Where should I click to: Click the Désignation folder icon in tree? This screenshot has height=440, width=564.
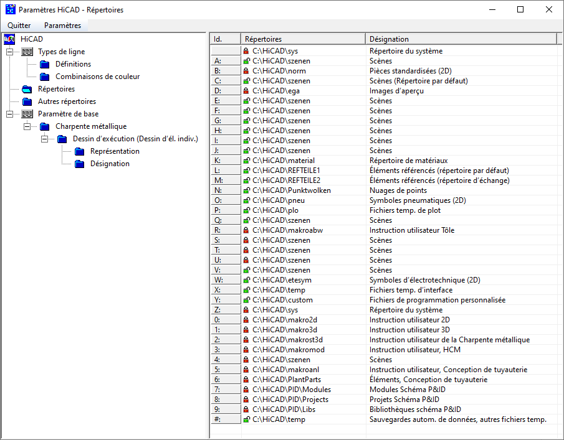[x=79, y=164]
